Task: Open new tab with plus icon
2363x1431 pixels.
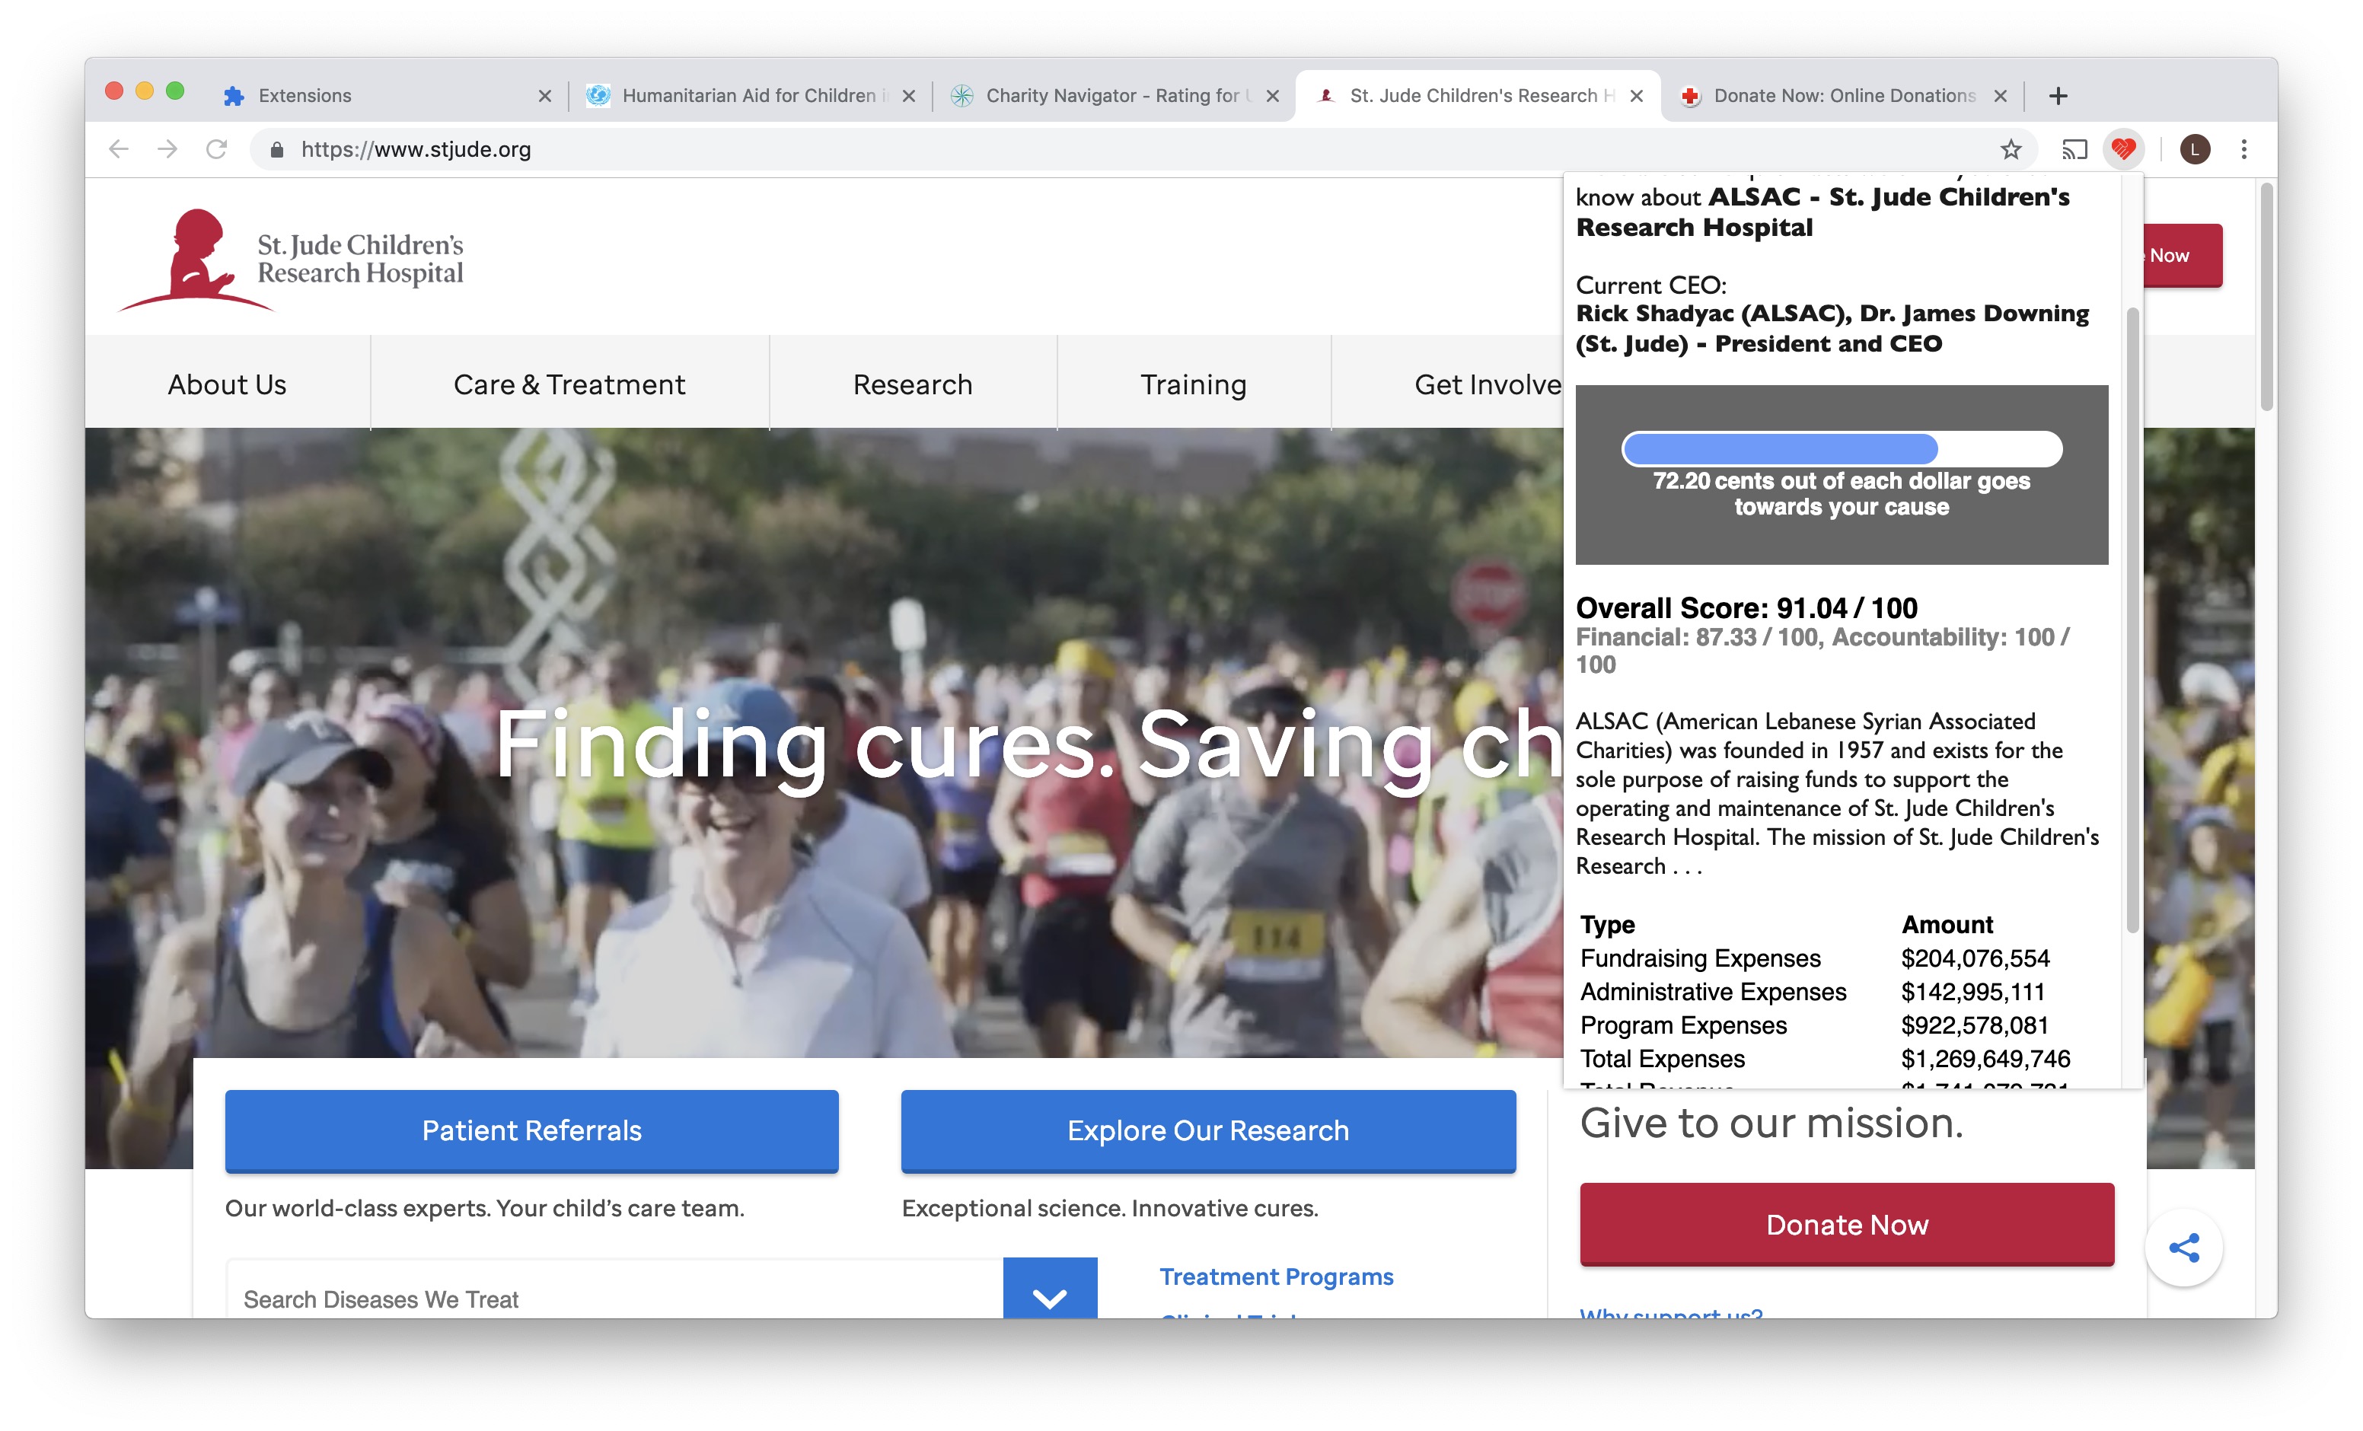Action: (x=2057, y=96)
